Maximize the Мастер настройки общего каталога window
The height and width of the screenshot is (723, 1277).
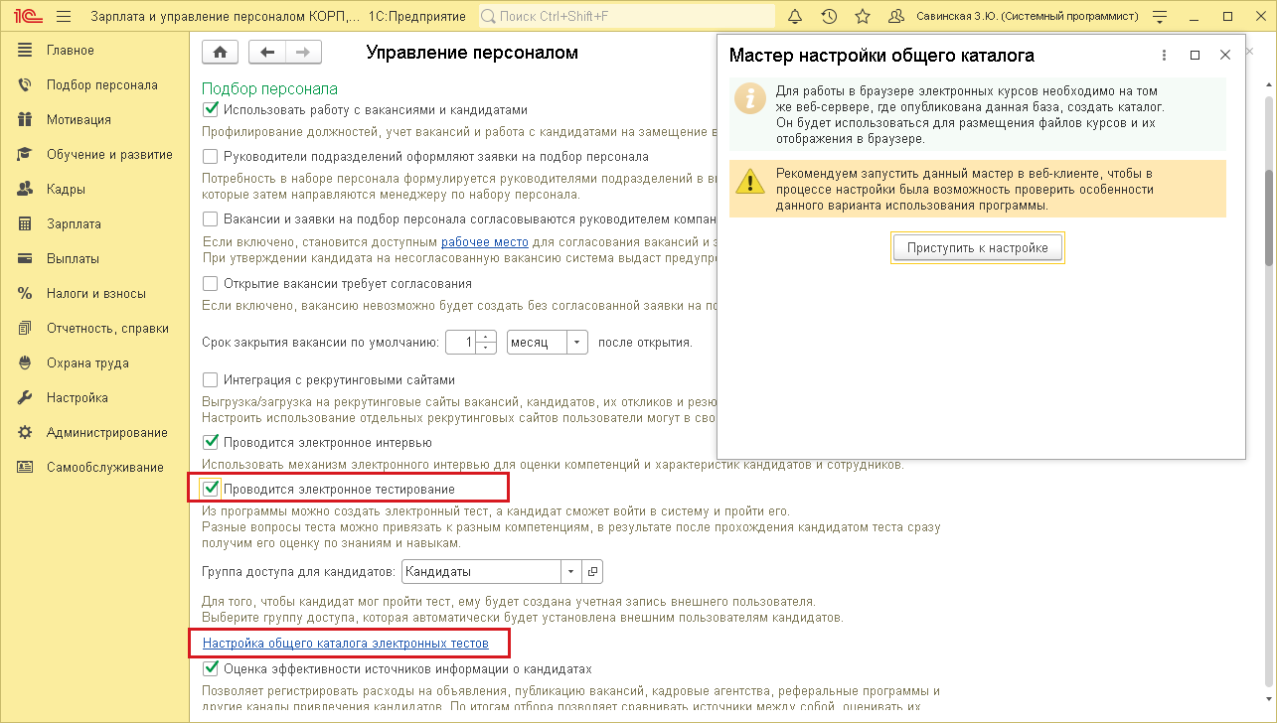[x=1196, y=56]
